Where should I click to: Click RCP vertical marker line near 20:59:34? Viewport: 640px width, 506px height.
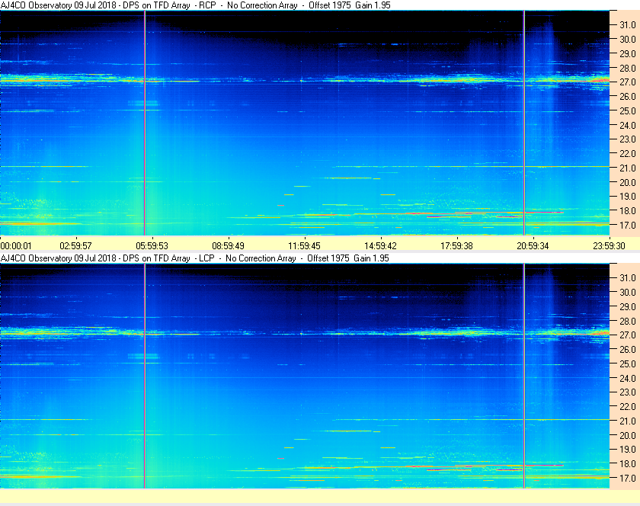click(523, 123)
